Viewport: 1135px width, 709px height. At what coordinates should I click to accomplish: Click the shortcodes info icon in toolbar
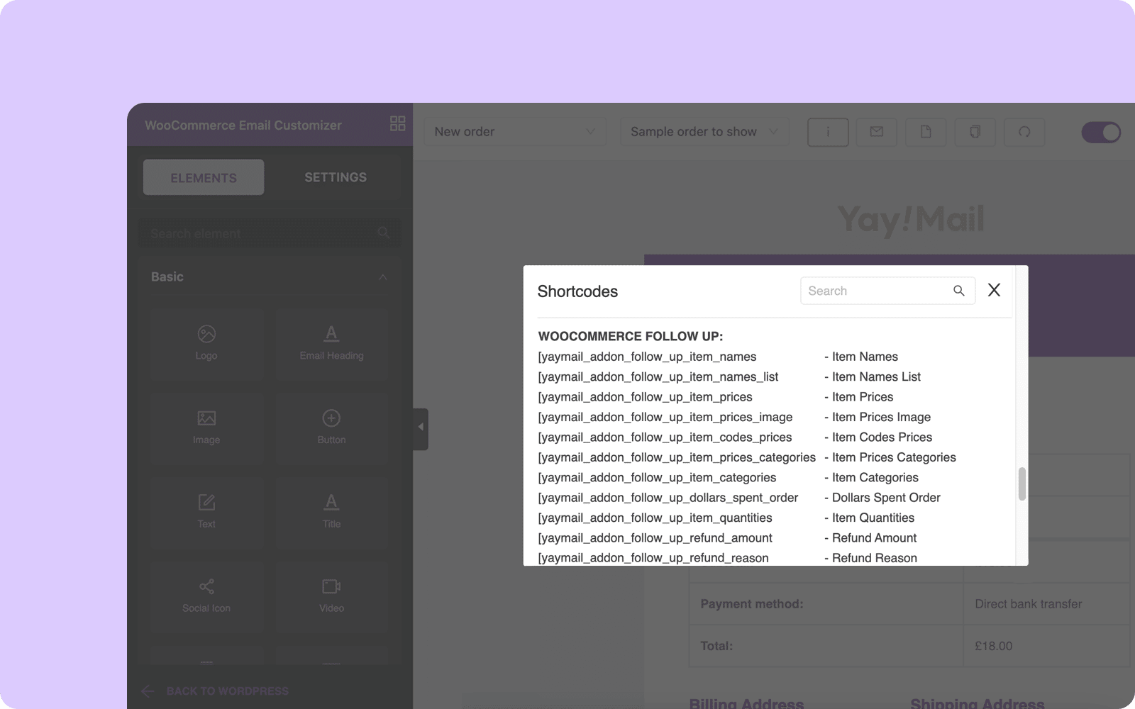click(x=828, y=132)
